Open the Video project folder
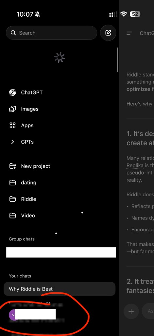Screen dimensions: 154x336 point(28,216)
